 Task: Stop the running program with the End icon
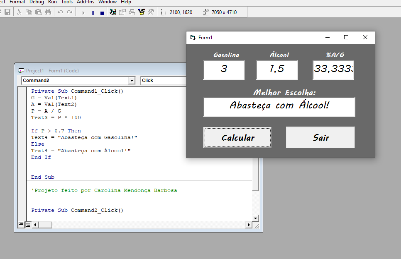click(x=102, y=12)
